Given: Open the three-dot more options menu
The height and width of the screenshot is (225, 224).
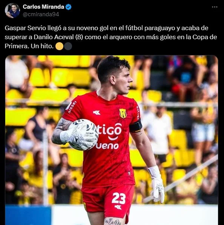Looking at the screenshot, I should pyautogui.click(x=215, y=7).
